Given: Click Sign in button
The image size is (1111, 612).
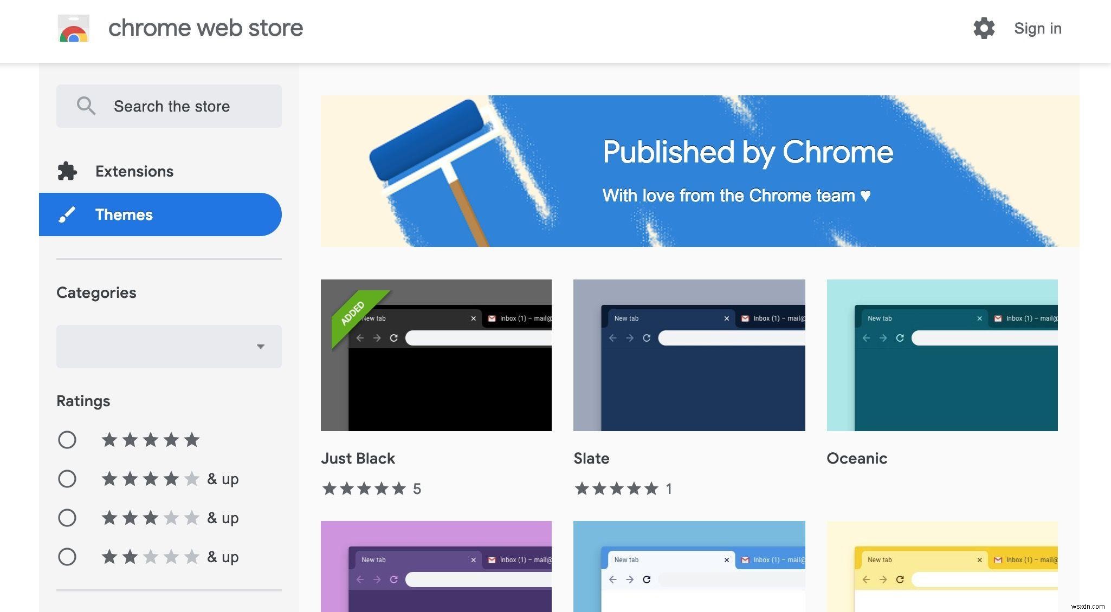Looking at the screenshot, I should (1037, 27).
